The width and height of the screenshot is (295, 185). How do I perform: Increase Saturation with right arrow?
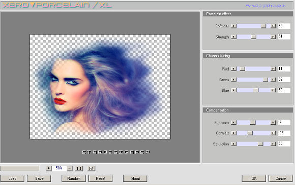pos(273,144)
